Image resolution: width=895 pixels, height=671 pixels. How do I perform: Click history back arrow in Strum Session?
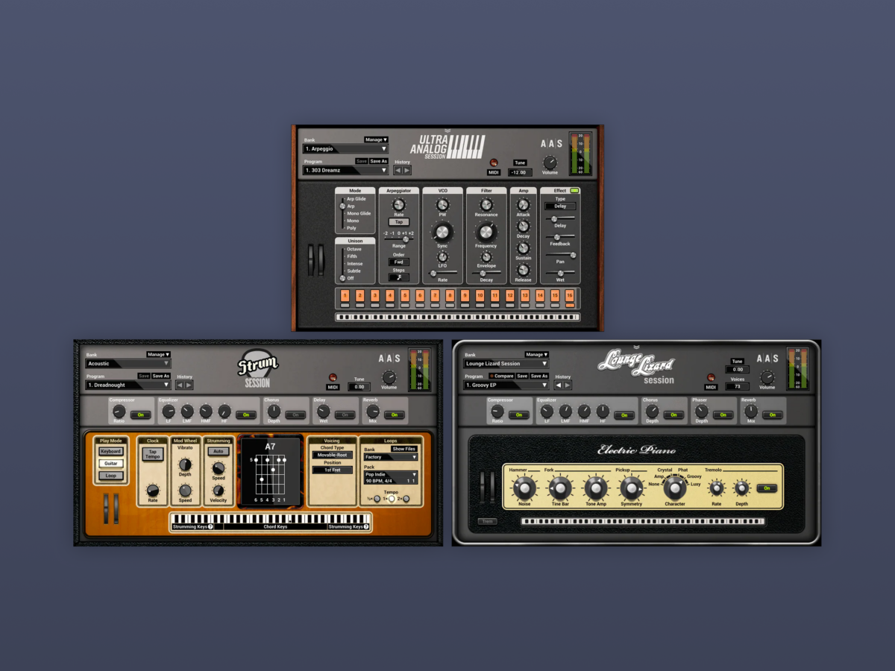tap(180, 385)
